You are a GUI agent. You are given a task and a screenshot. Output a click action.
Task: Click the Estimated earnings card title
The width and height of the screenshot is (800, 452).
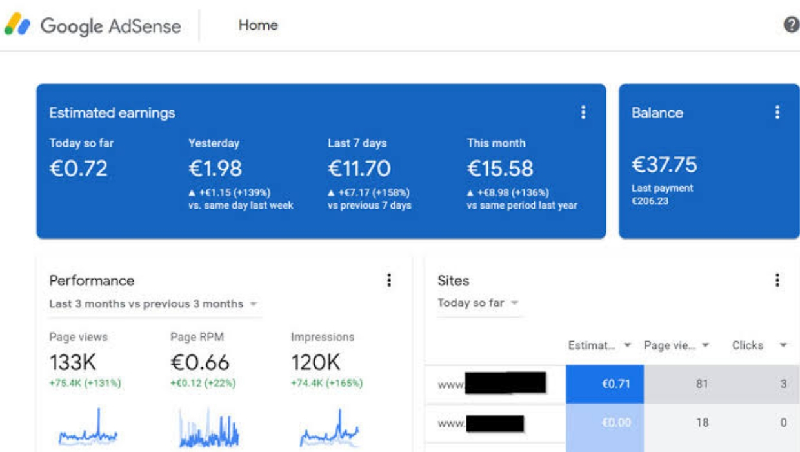pyautogui.click(x=112, y=112)
